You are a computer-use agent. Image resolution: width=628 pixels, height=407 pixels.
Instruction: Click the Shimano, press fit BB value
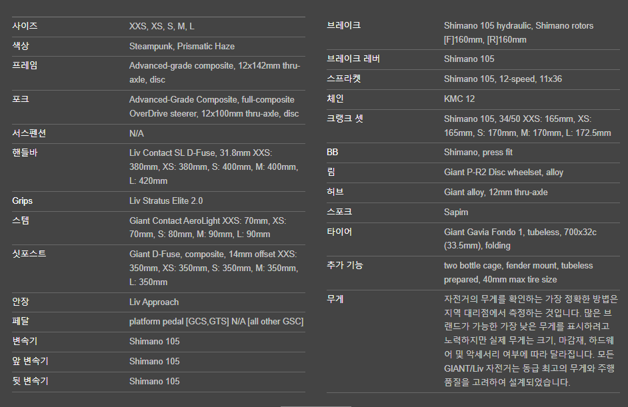pyautogui.click(x=479, y=152)
